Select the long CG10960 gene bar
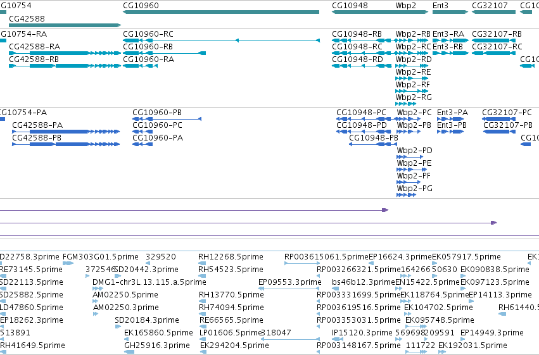The width and height of the screenshot is (539, 355). click(x=221, y=12)
